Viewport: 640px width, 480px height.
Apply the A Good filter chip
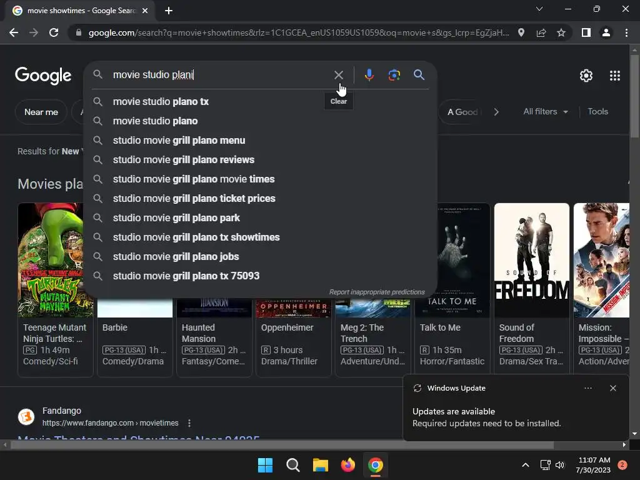coord(462,112)
